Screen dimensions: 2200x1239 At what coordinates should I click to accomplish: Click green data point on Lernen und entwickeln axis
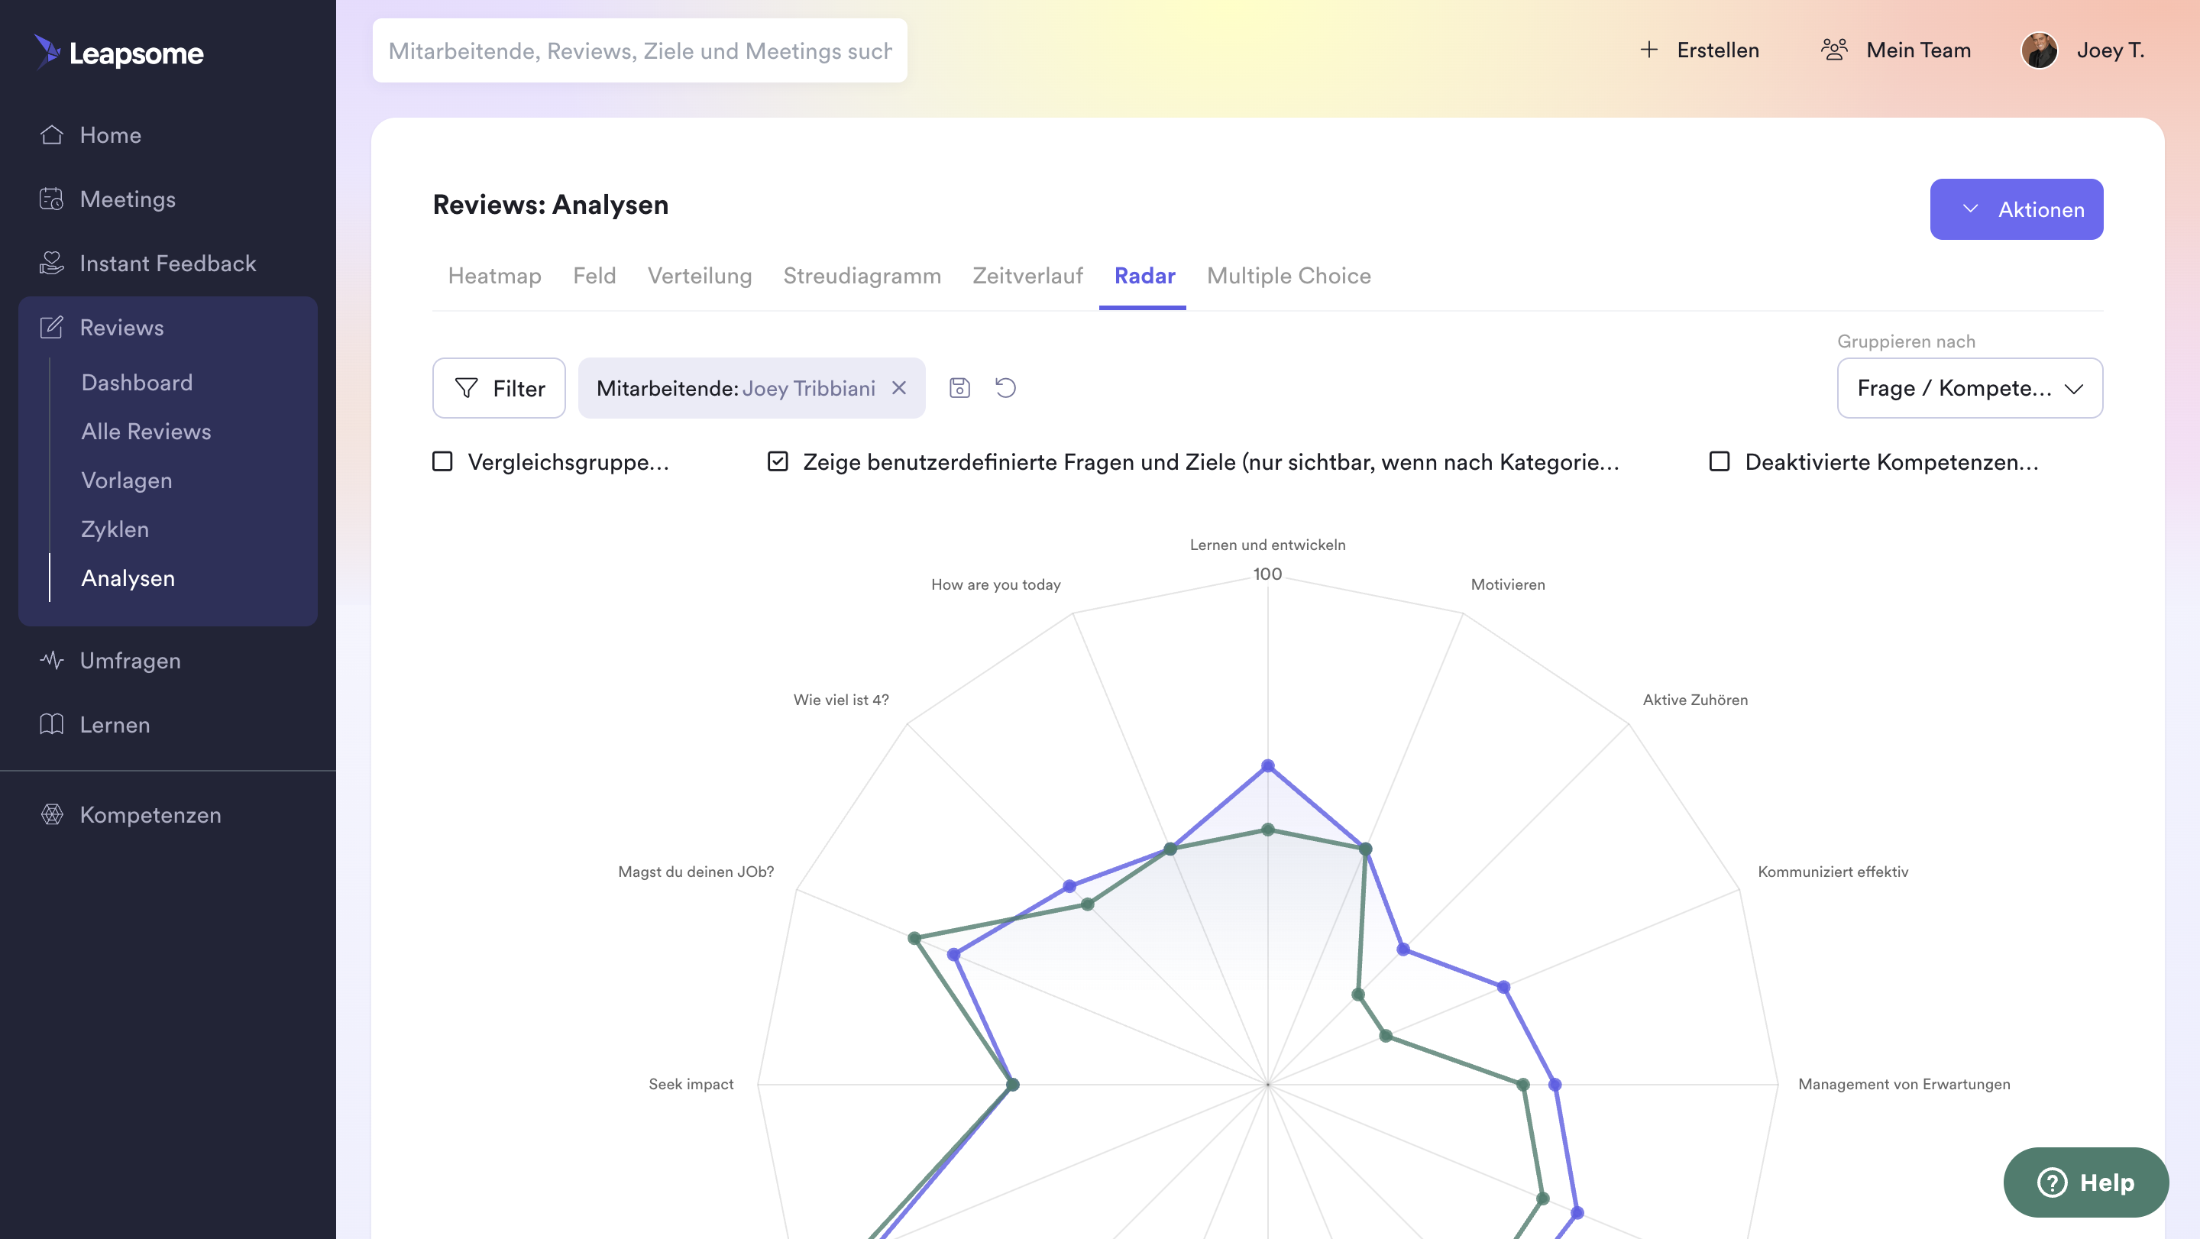pyautogui.click(x=1267, y=828)
